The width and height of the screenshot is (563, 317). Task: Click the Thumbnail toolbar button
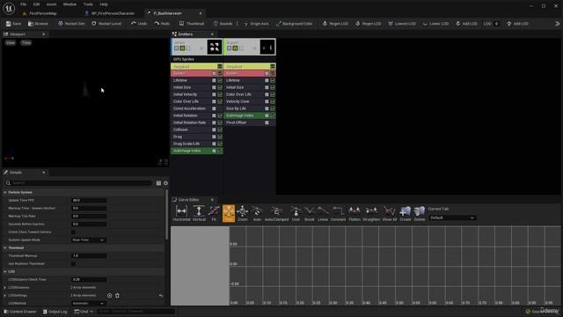pos(192,24)
